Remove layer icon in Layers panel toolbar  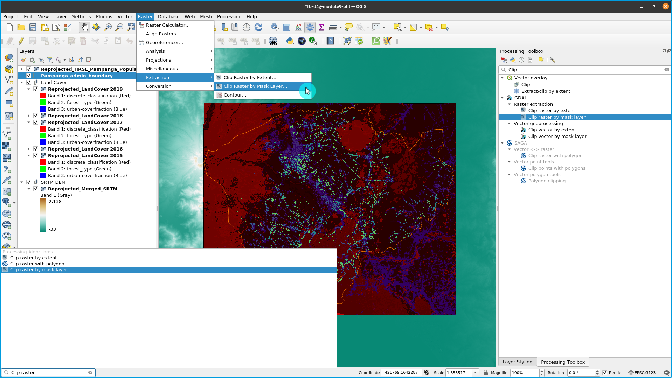pos(89,60)
